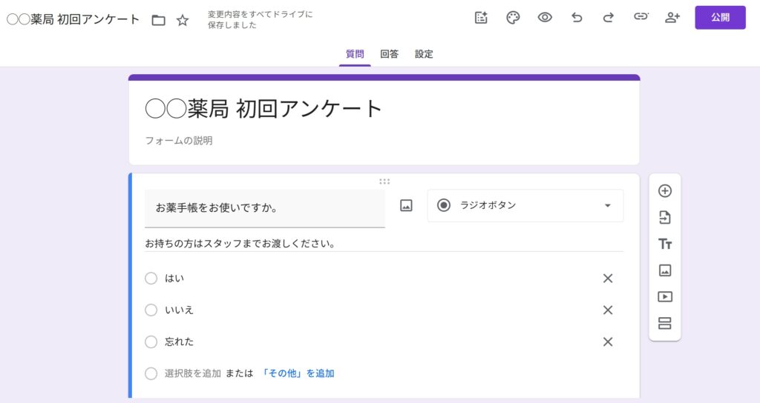Switch to the 回答 tab
Image resolution: width=760 pixels, height=403 pixels.
click(x=389, y=54)
